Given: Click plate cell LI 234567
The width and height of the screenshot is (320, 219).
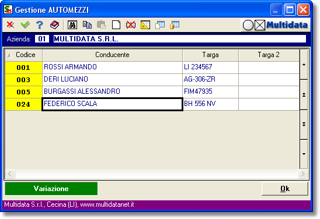Looking at the screenshot, I should [210, 68].
